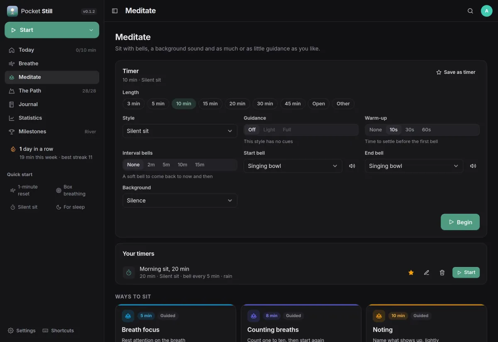Screen dimensions: 498x342
Task: Click Save as timer
Action: coord(456,72)
